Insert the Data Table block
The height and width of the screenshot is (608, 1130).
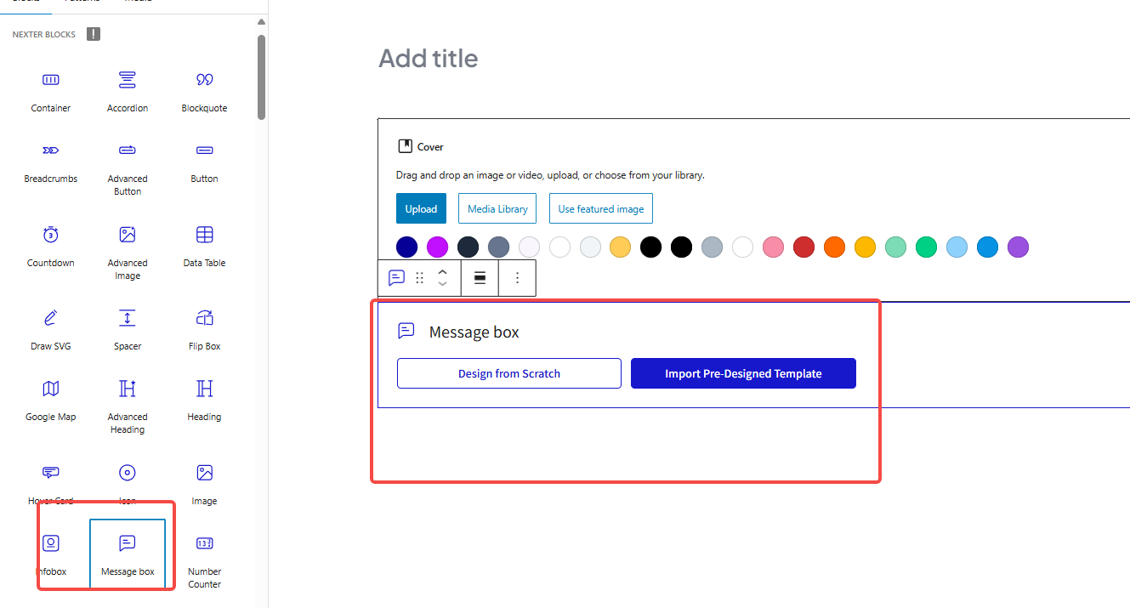pos(204,245)
